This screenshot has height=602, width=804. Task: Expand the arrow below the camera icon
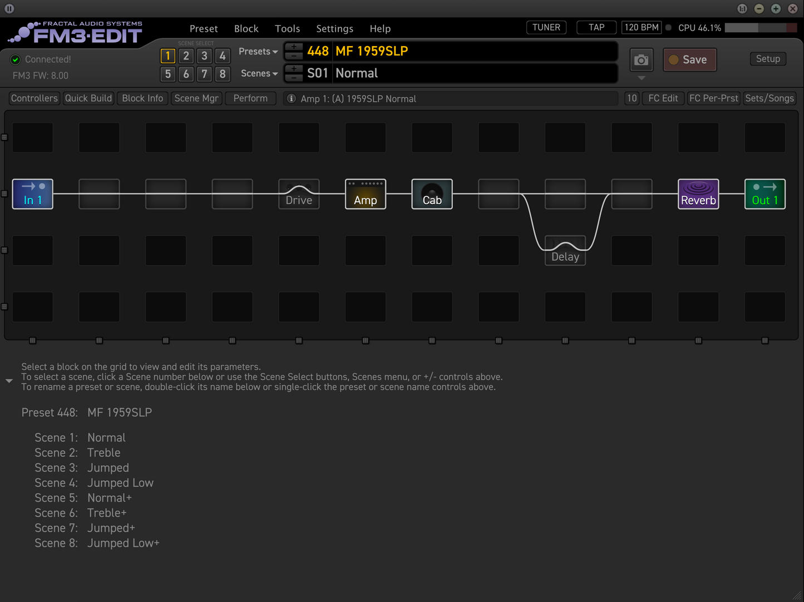click(x=642, y=78)
